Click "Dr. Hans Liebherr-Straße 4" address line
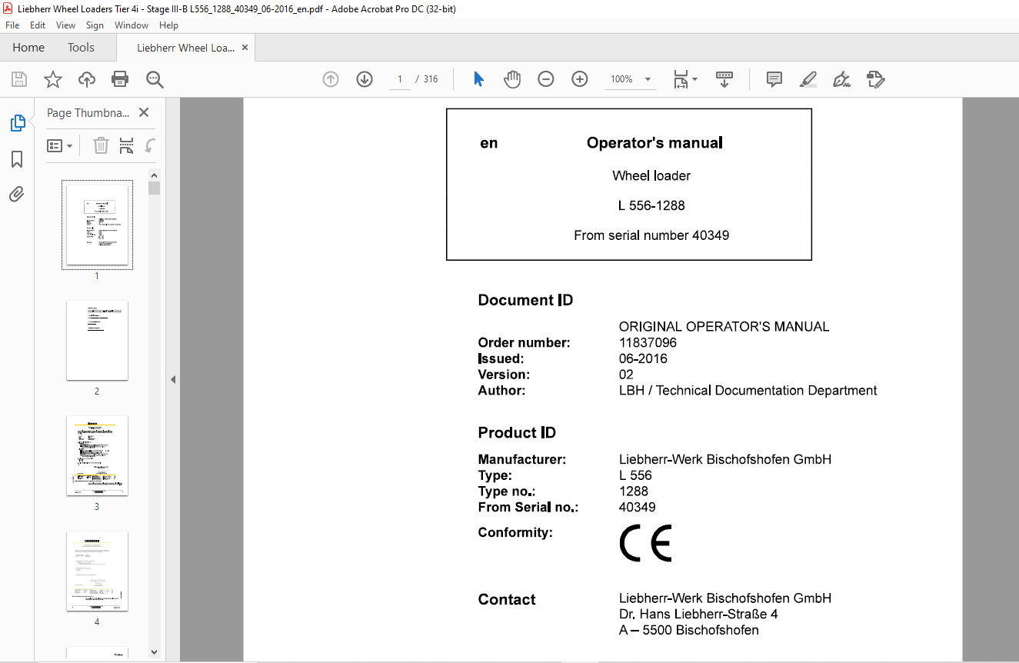Image resolution: width=1019 pixels, height=663 pixels. 698,615
